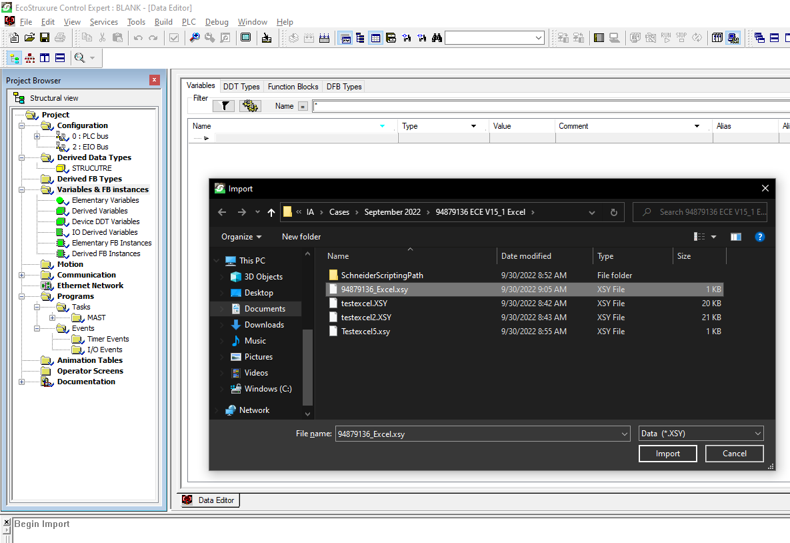This screenshot has width=790, height=543.
Task: Click the Zoom in magnifier icon
Action: pos(195,38)
